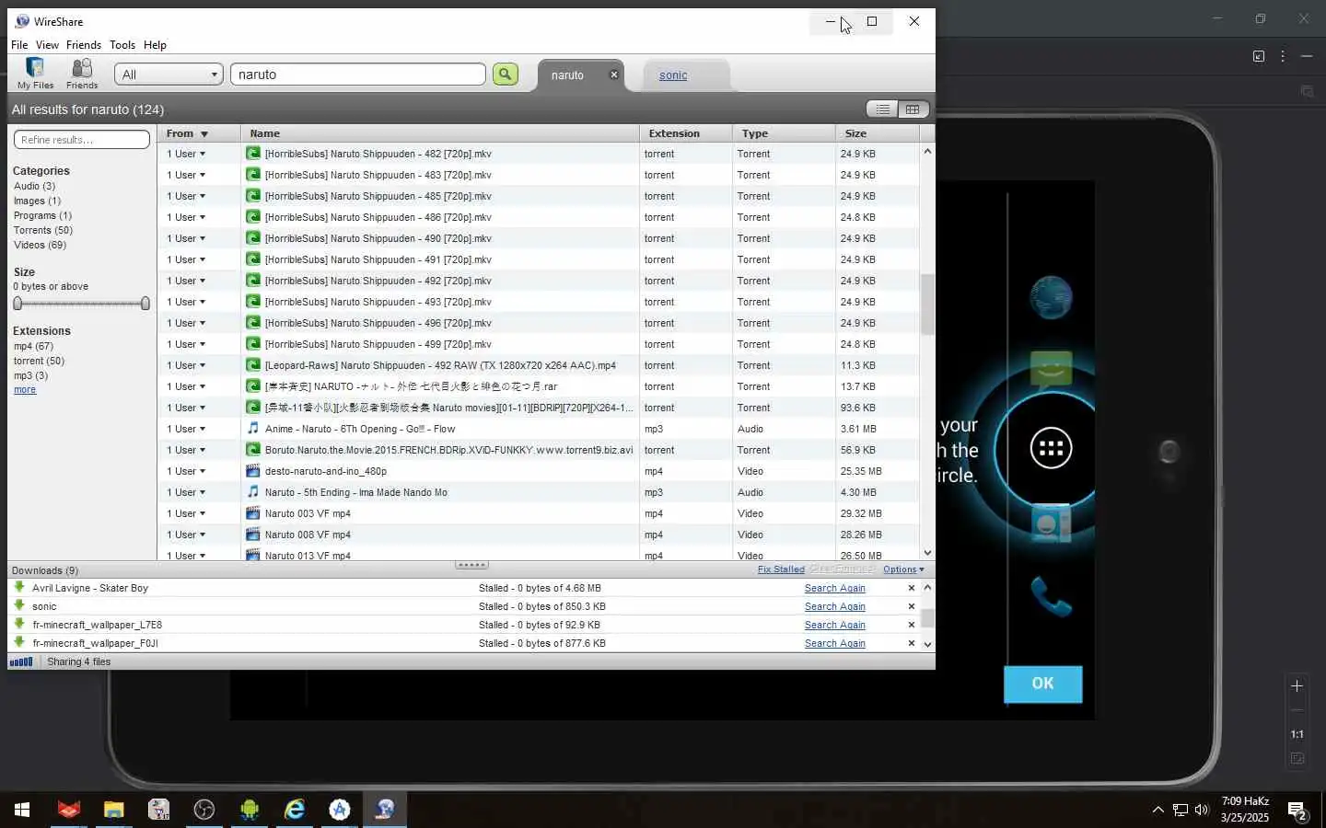Click the emulator zoom in plus button
The width and height of the screenshot is (1326, 828).
coord(1297,686)
